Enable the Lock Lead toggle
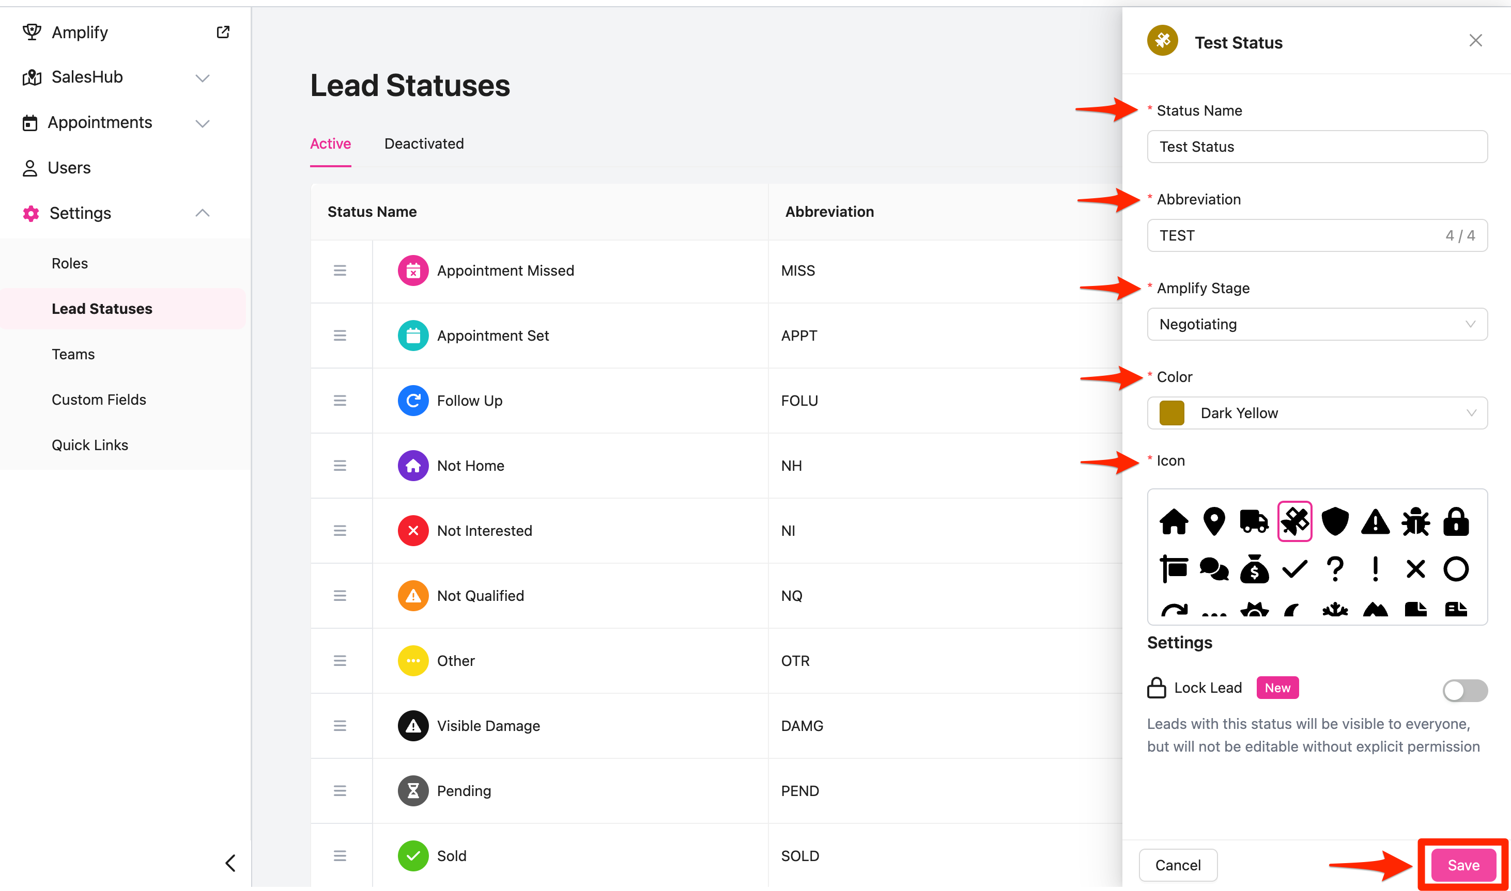1511x891 pixels. coord(1464,690)
